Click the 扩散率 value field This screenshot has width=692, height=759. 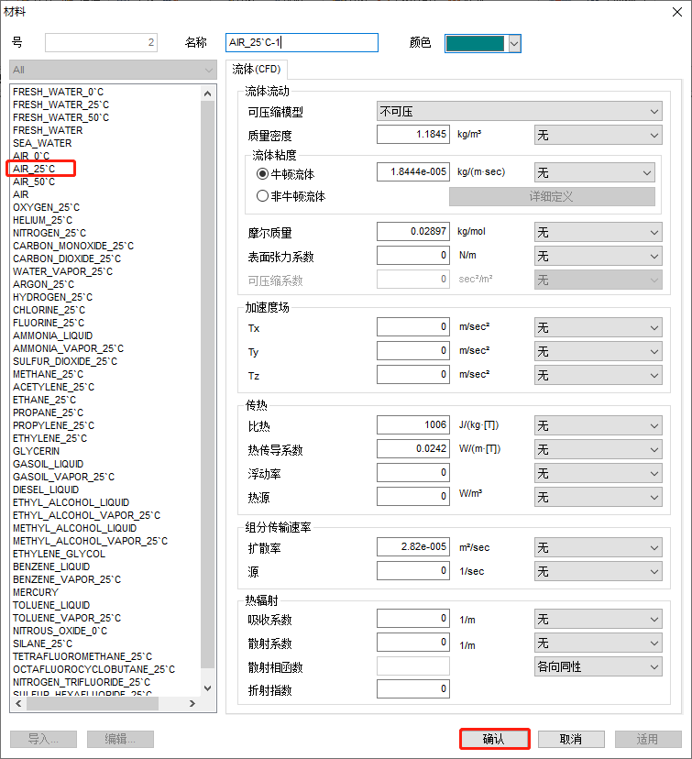(412, 547)
